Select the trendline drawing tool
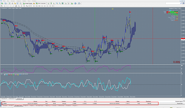Viewport: 185px width, 108px height. click(x=13, y=6)
